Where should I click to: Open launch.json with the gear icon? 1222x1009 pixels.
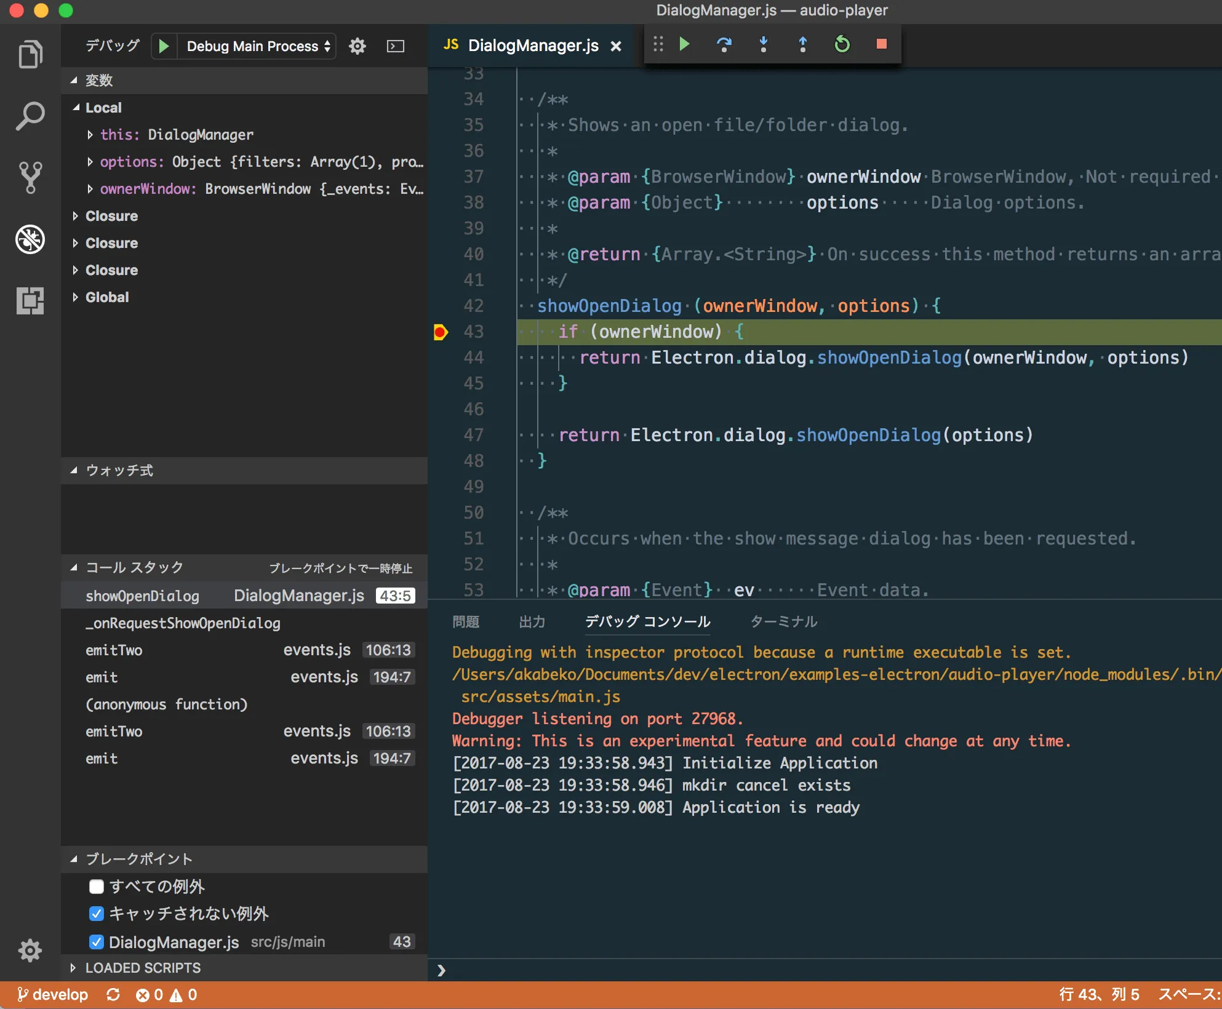point(357,46)
